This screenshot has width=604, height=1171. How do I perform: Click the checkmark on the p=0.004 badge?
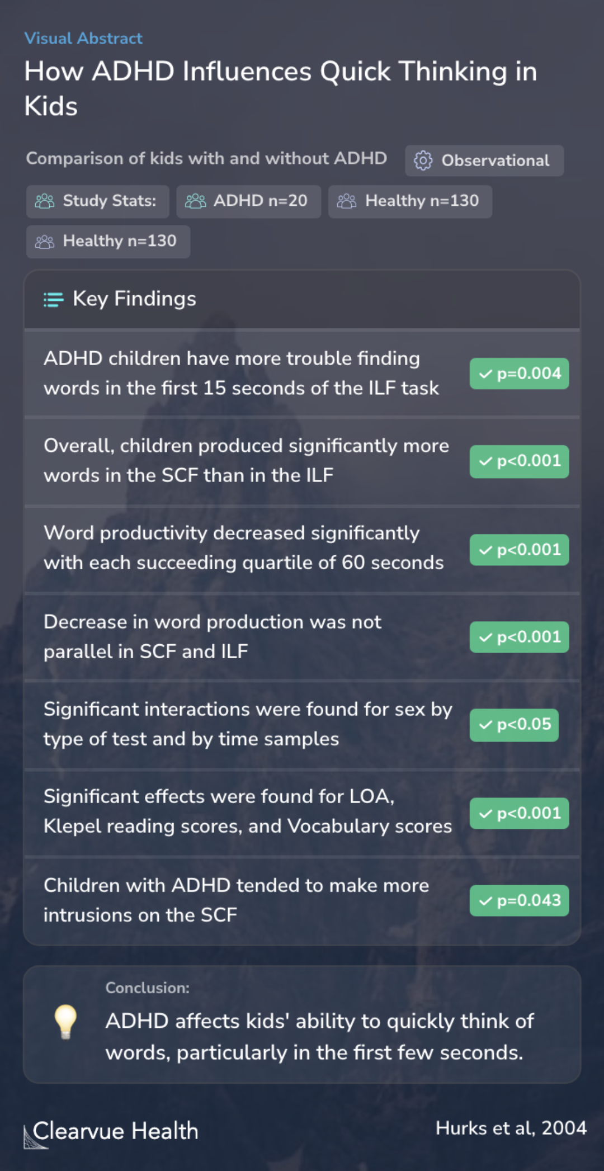tap(486, 374)
